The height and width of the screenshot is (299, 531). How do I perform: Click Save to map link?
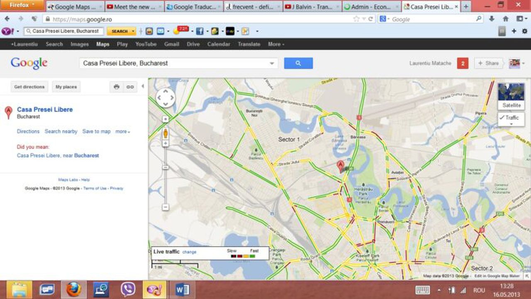97,131
